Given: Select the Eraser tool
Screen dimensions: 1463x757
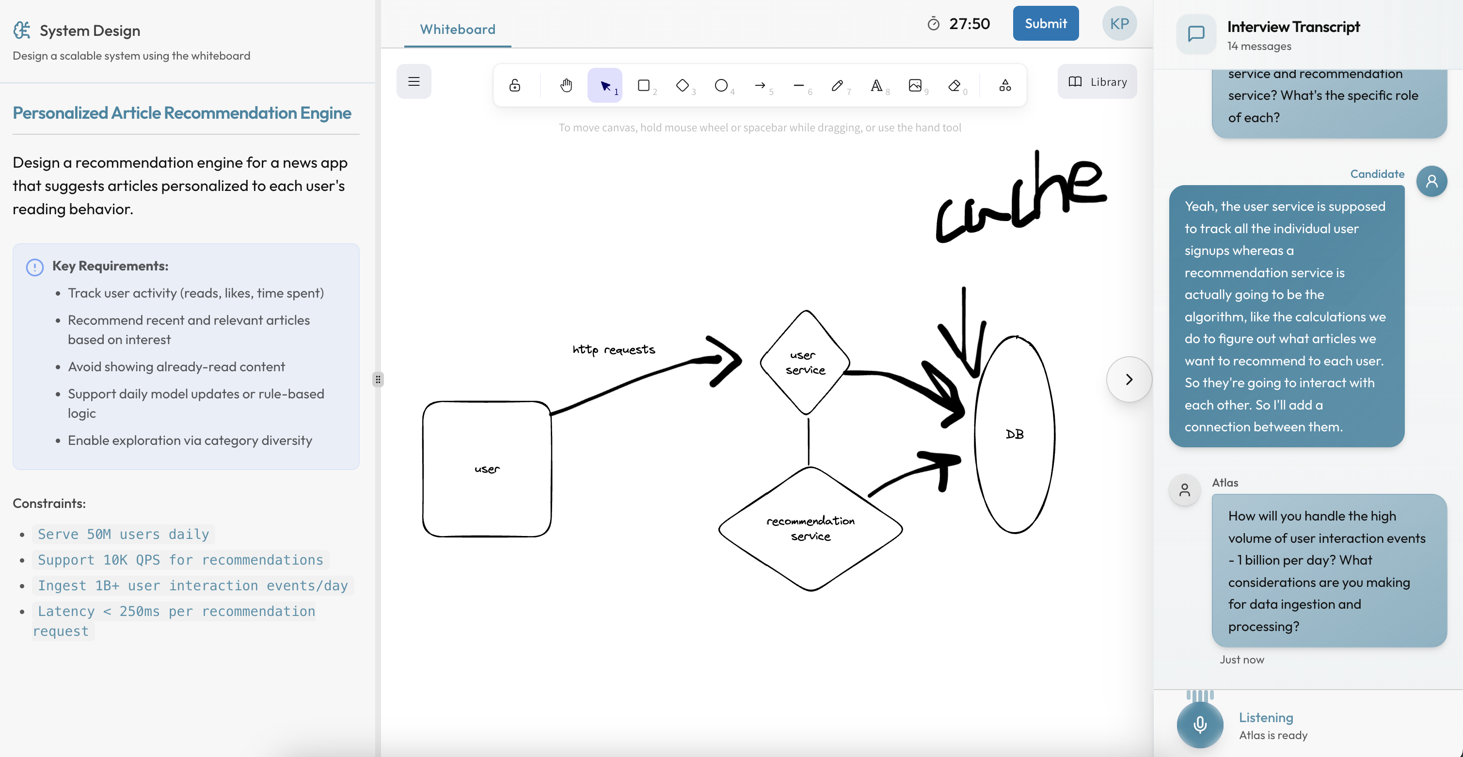Looking at the screenshot, I should point(954,85).
